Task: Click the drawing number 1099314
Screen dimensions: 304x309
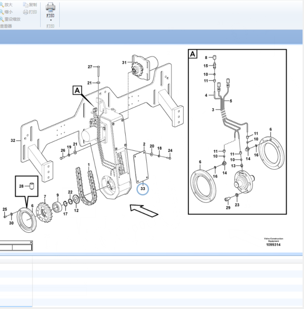Action: point(273,245)
